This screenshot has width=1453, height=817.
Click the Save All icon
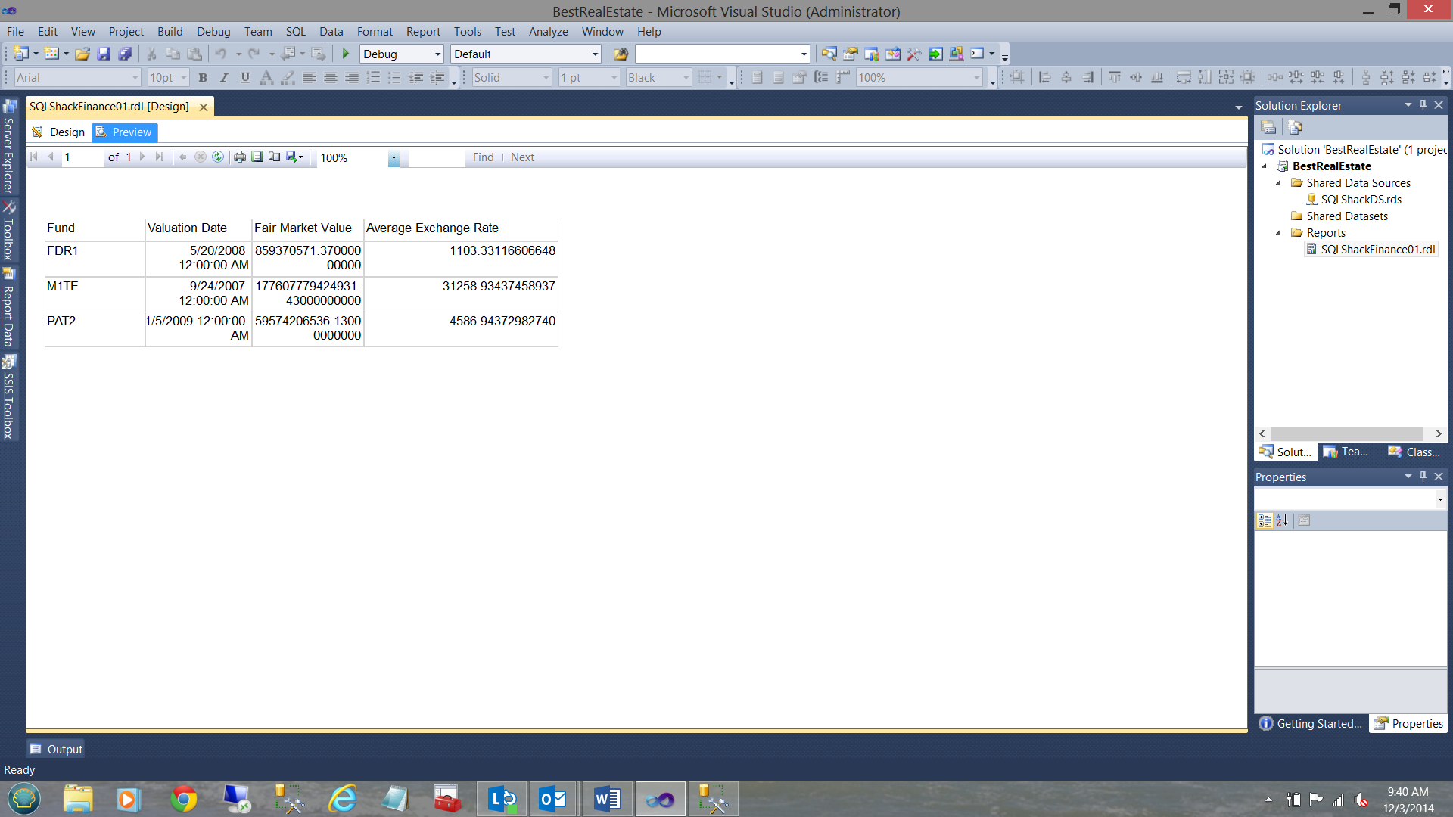pyautogui.click(x=126, y=54)
